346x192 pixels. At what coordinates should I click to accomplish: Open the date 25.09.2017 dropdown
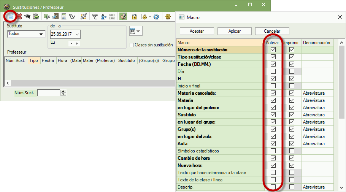pyautogui.click(x=77, y=34)
